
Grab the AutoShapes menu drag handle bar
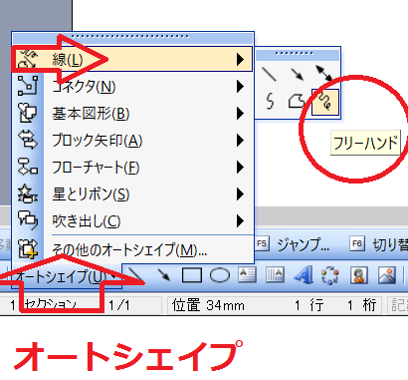132,38
